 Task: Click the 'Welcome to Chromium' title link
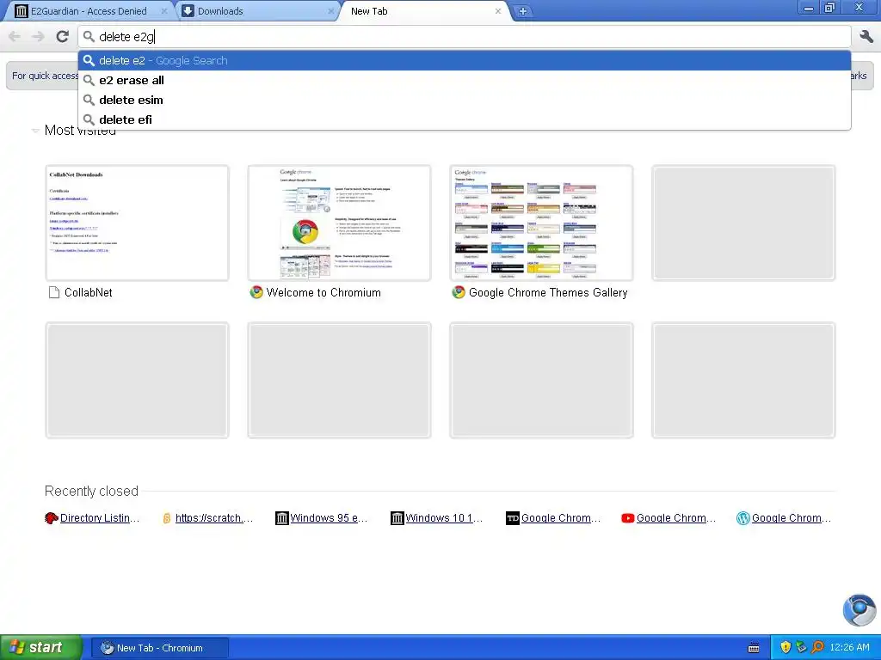323,292
